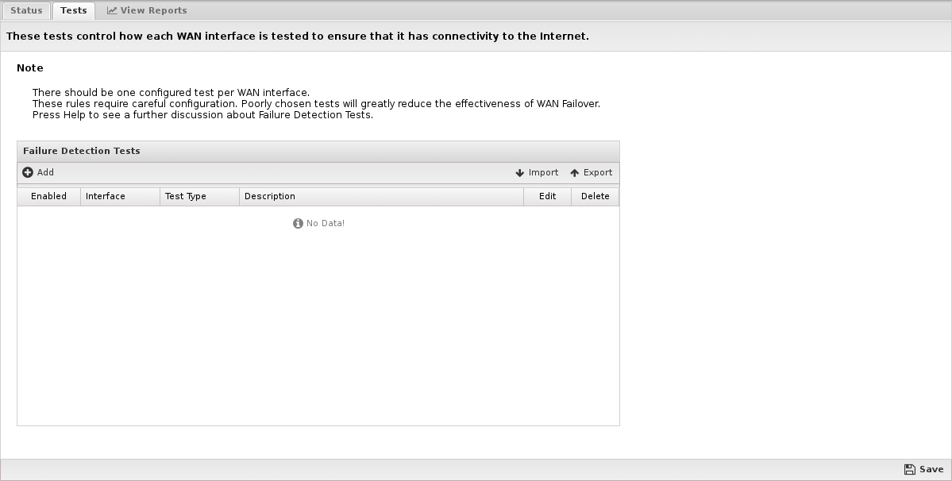Click the Failure Detection Tests panel title
Image resolution: width=952 pixels, height=481 pixels.
point(81,151)
